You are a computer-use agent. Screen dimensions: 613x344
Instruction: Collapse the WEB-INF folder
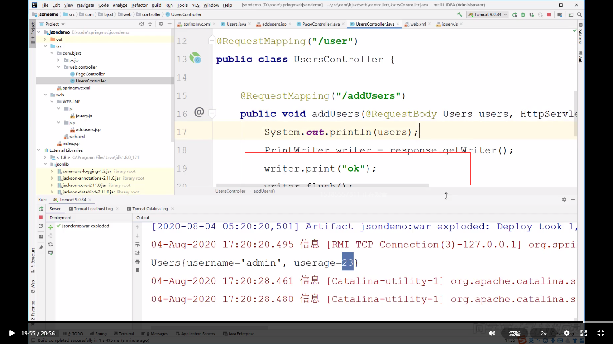[x=52, y=102]
